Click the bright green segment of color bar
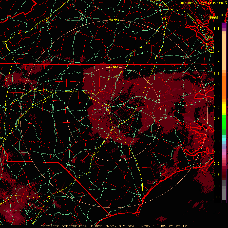This screenshot has height=228, width=228. [x=224, y=122]
